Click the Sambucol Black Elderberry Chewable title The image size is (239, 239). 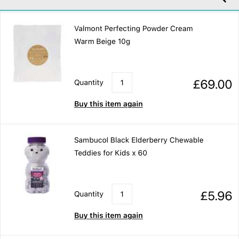(139, 140)
